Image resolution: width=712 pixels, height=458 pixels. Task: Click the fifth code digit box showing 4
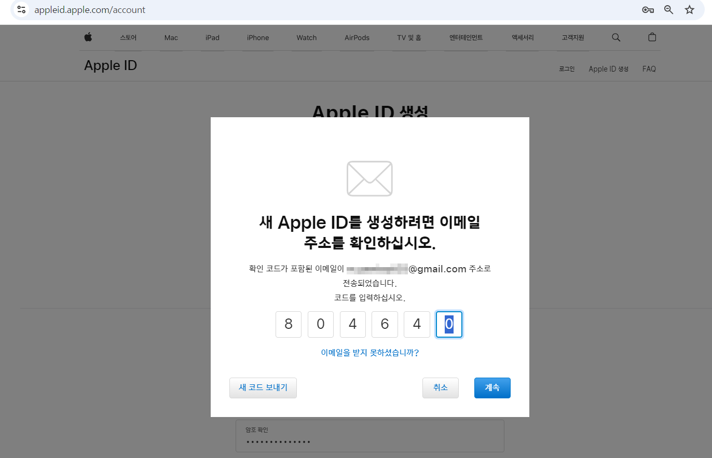(417, 324)
